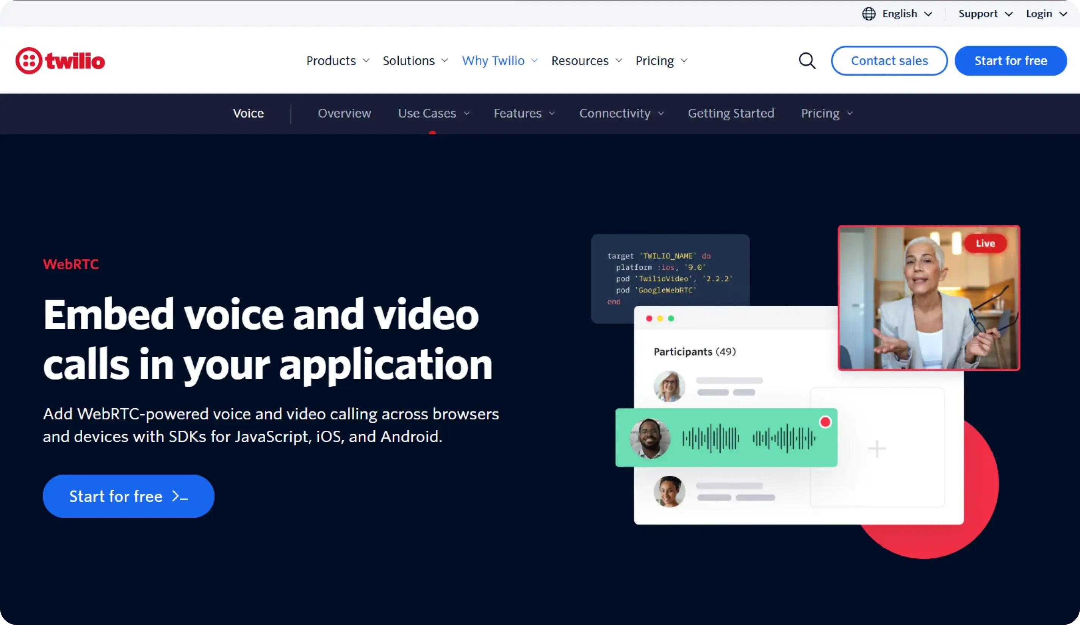Click the plus icon in participants panel
This screenshot has width=1080, height=625.
(x=877, y=448)
